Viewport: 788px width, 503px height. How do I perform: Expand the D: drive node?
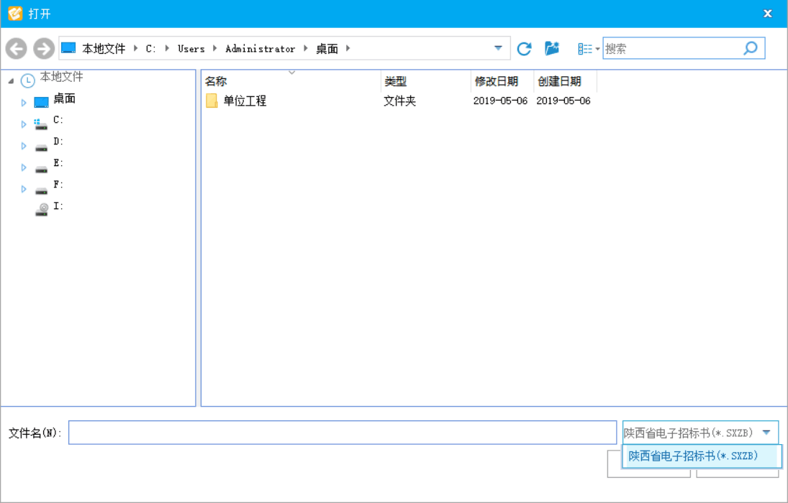click(x=23, y=145)
